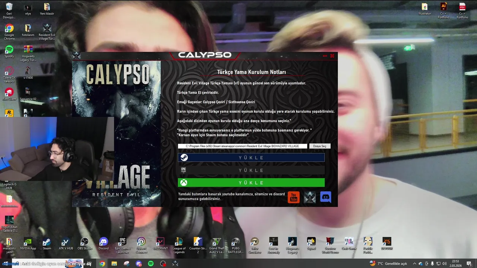Select the PUBG BATTLEGROUNDS desktop shortcut
Image resolution: width=477 pixels, height=268 pixels.
point(236,246)
